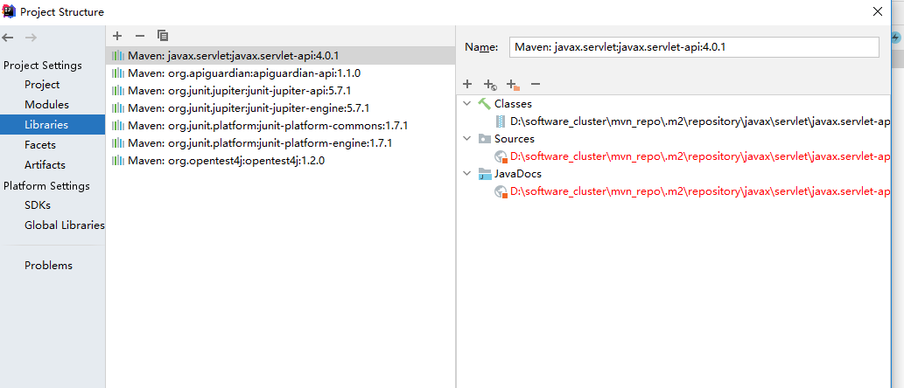Click the JavaDocs folder icon
904x388 pixels.
(x=483, y=174)
